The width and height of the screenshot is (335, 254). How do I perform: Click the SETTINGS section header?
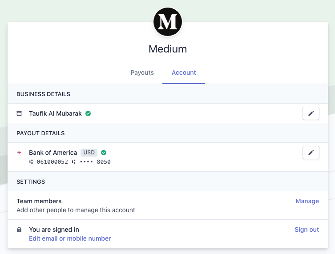pyautogui.click(x=31, y=182)
